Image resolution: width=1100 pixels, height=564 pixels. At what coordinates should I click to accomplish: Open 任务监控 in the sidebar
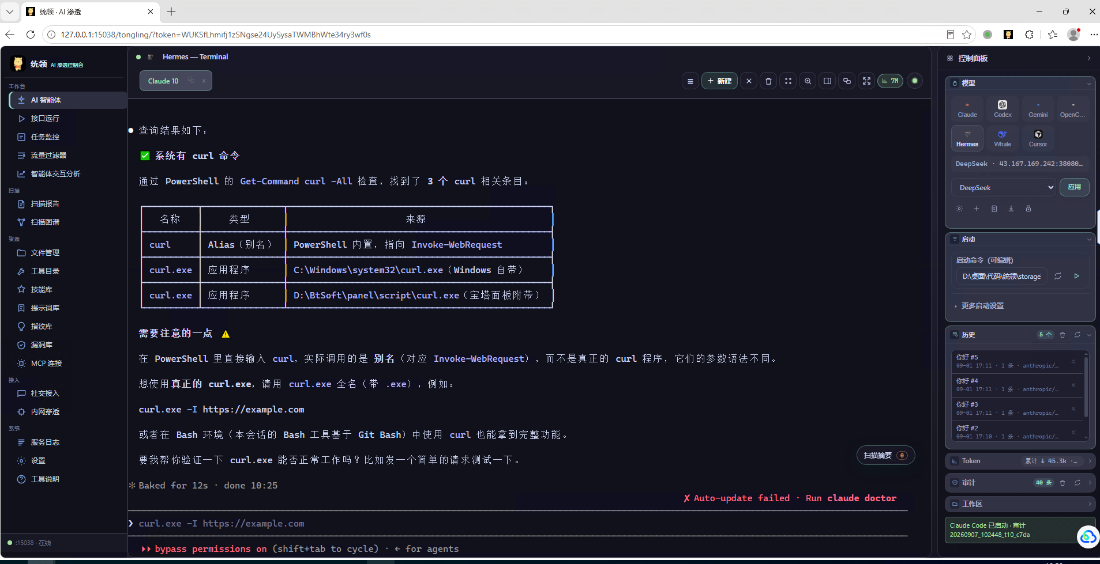pos(45,137)
